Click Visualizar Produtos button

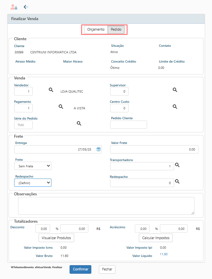[56, 238]
